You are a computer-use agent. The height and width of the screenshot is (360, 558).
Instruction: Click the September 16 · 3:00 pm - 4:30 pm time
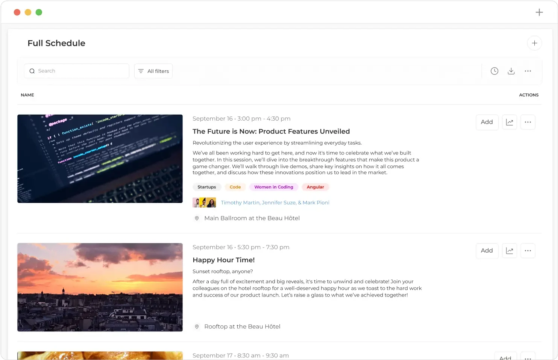(x=241, y=119)
